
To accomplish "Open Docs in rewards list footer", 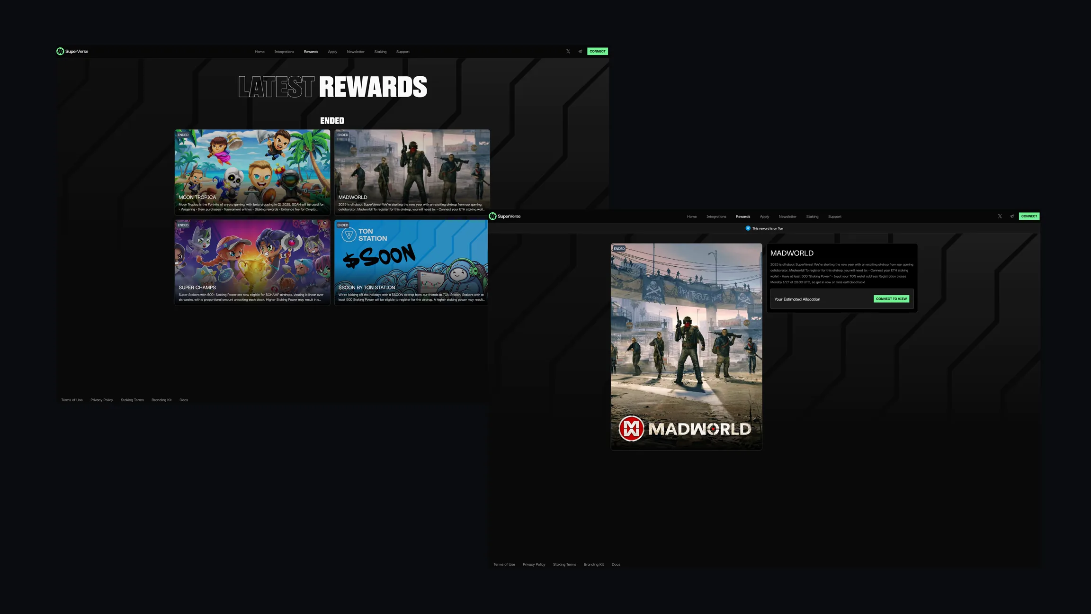I will click(184, 400).
